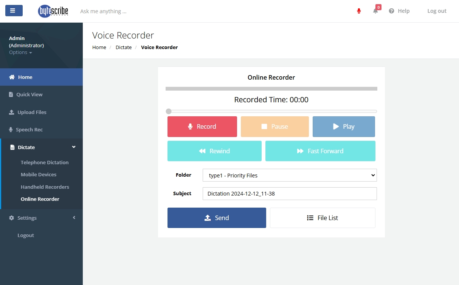Open Quick View in sidebar
Viewport: 459px width, 285px height.
pos(41,94)
